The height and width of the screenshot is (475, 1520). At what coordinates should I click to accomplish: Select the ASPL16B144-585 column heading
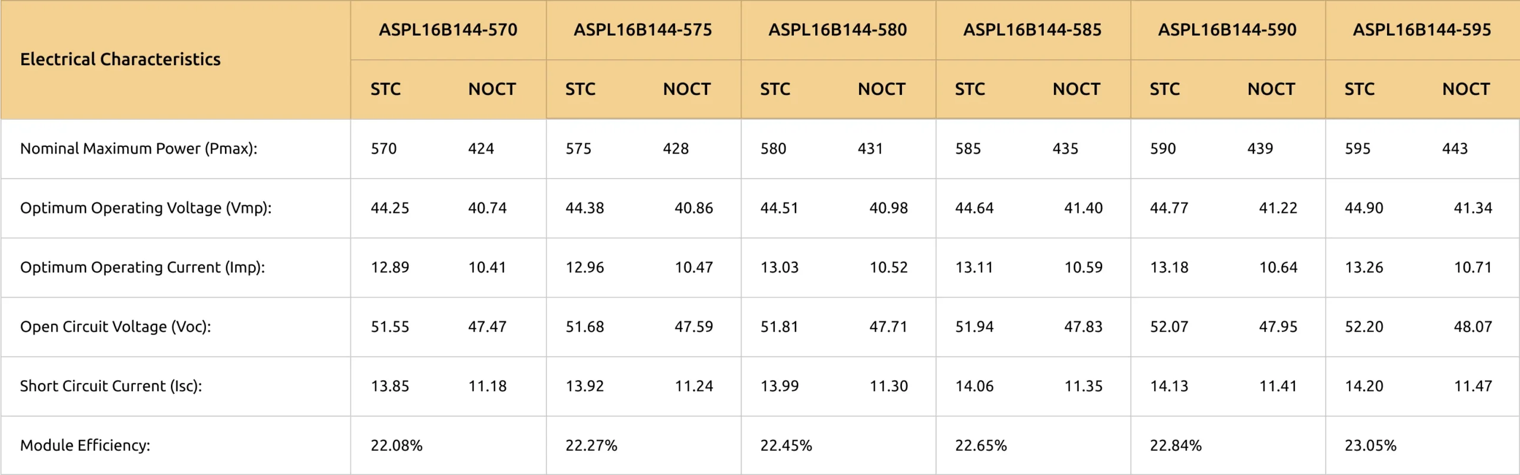coord(1033,30)
